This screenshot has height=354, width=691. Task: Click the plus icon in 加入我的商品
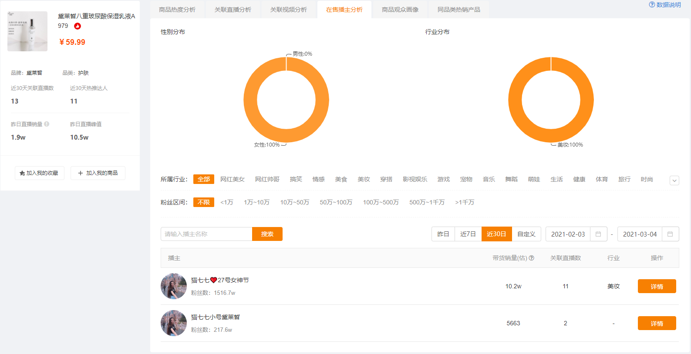click(x=81, y=173)
